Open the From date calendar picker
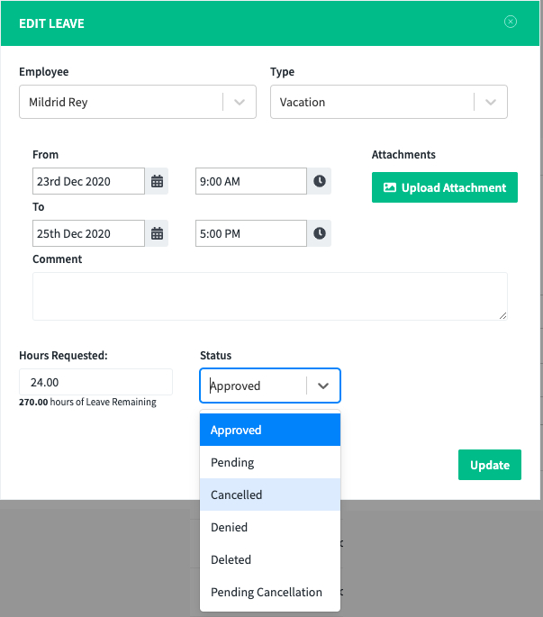The height and width of the screenshot is (617, 543). pyautogui.click(x=157, y=181)
